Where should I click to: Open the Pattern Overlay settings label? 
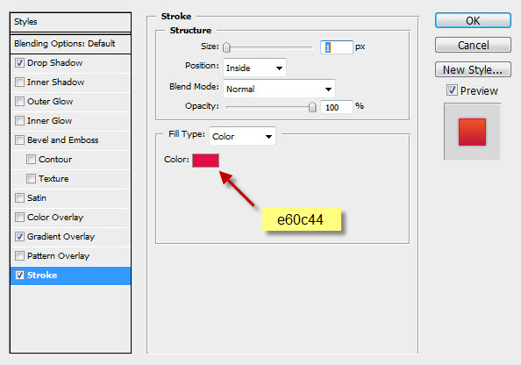[x=59, y=256]
